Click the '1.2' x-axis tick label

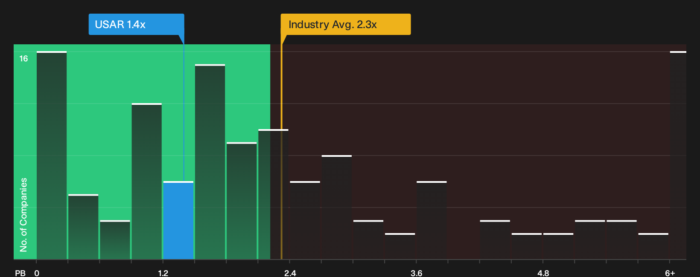click(163, 273)
